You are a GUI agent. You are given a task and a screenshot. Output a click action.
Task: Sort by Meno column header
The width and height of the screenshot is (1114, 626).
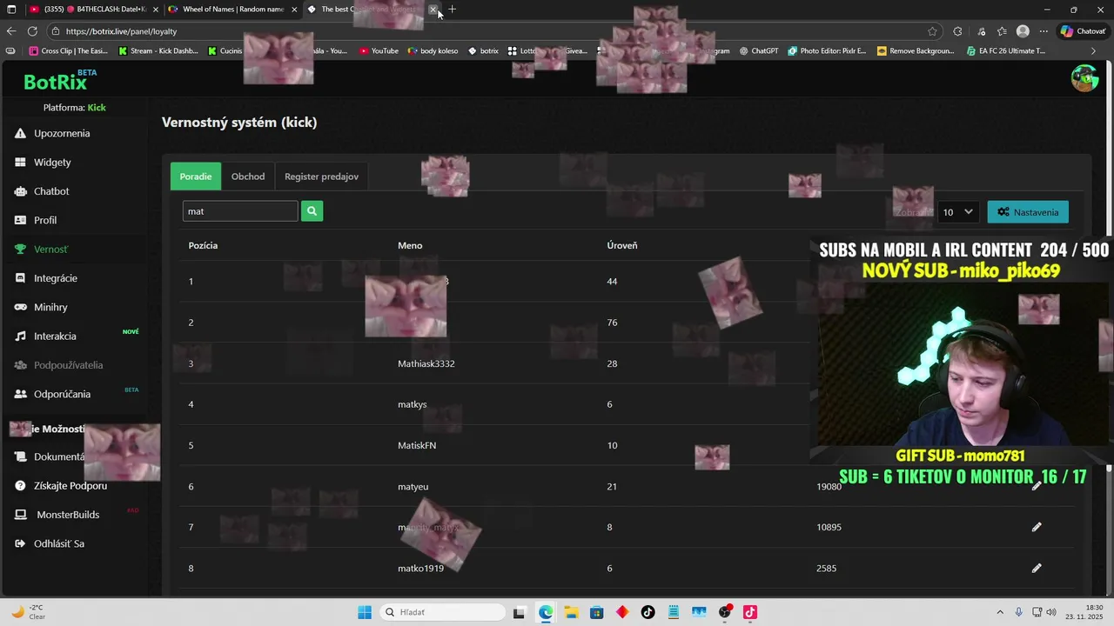tap(410, 245)
